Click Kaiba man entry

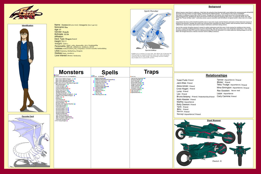pyautogui.click(x=60, y=97)
